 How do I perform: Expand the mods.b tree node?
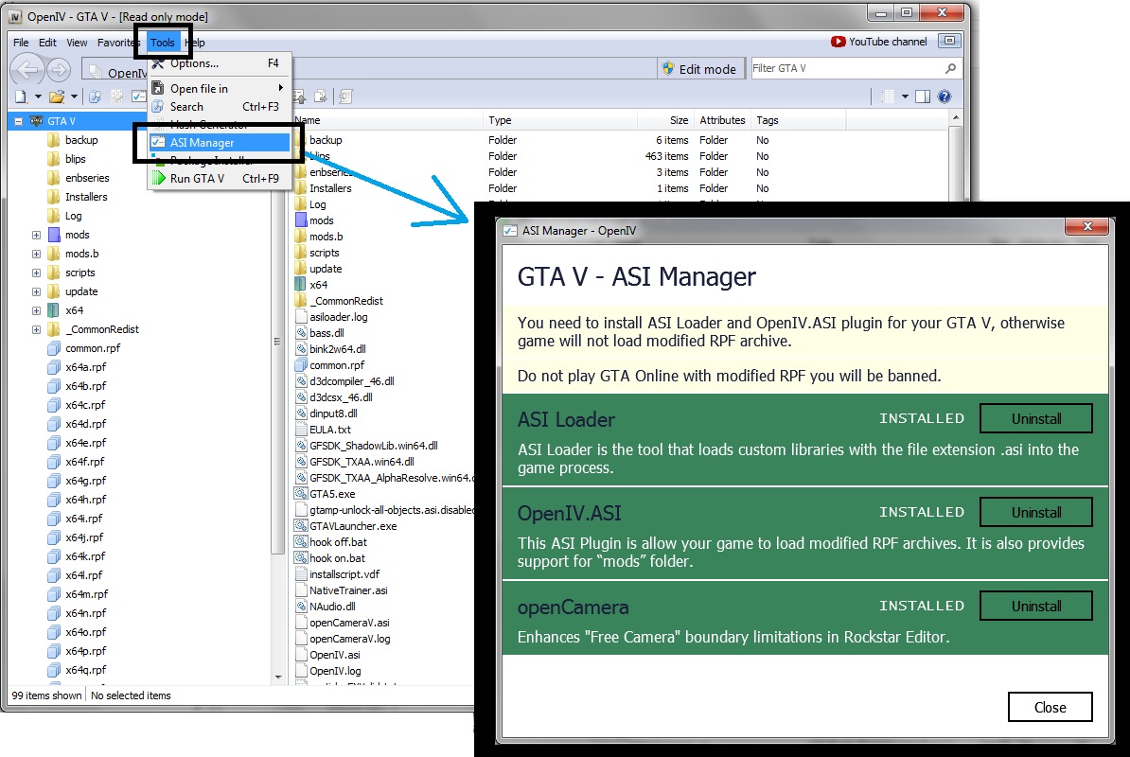pos(36,254)
